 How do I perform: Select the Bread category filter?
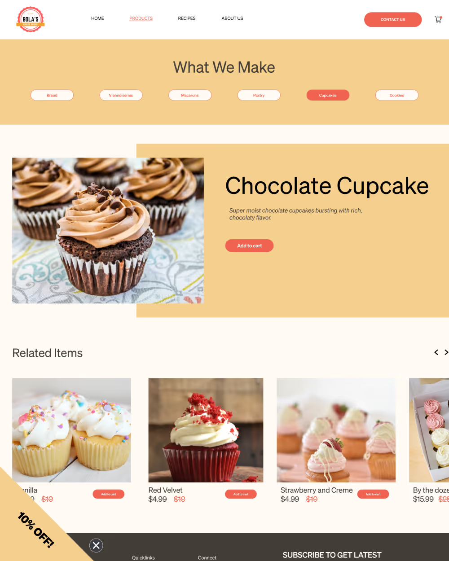click(x=52, y=95)
